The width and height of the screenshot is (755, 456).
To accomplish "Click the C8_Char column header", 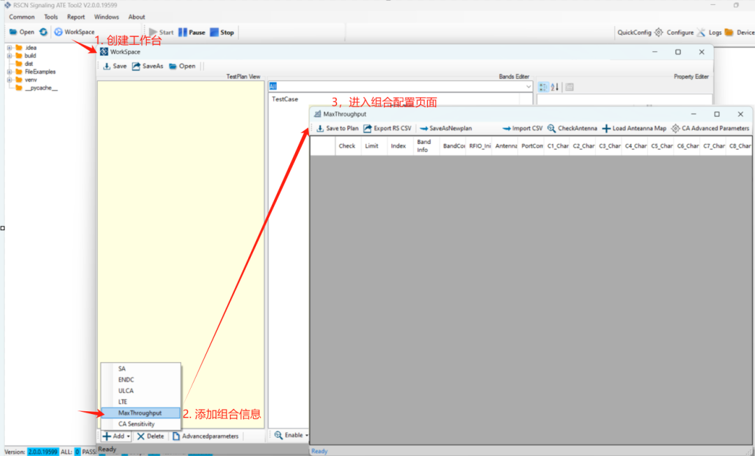I will coord(740,146).
